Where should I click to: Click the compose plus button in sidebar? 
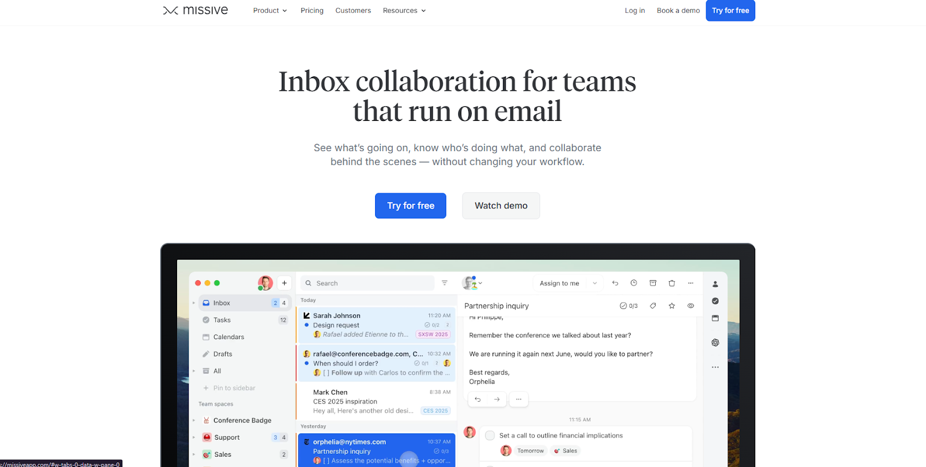coord(284,283)
